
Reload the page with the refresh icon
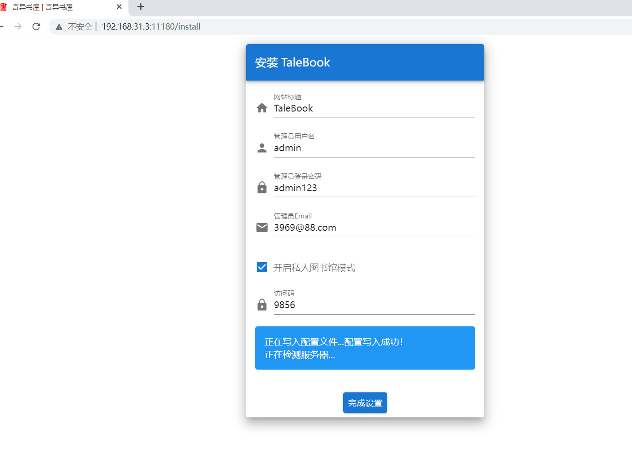36,26
